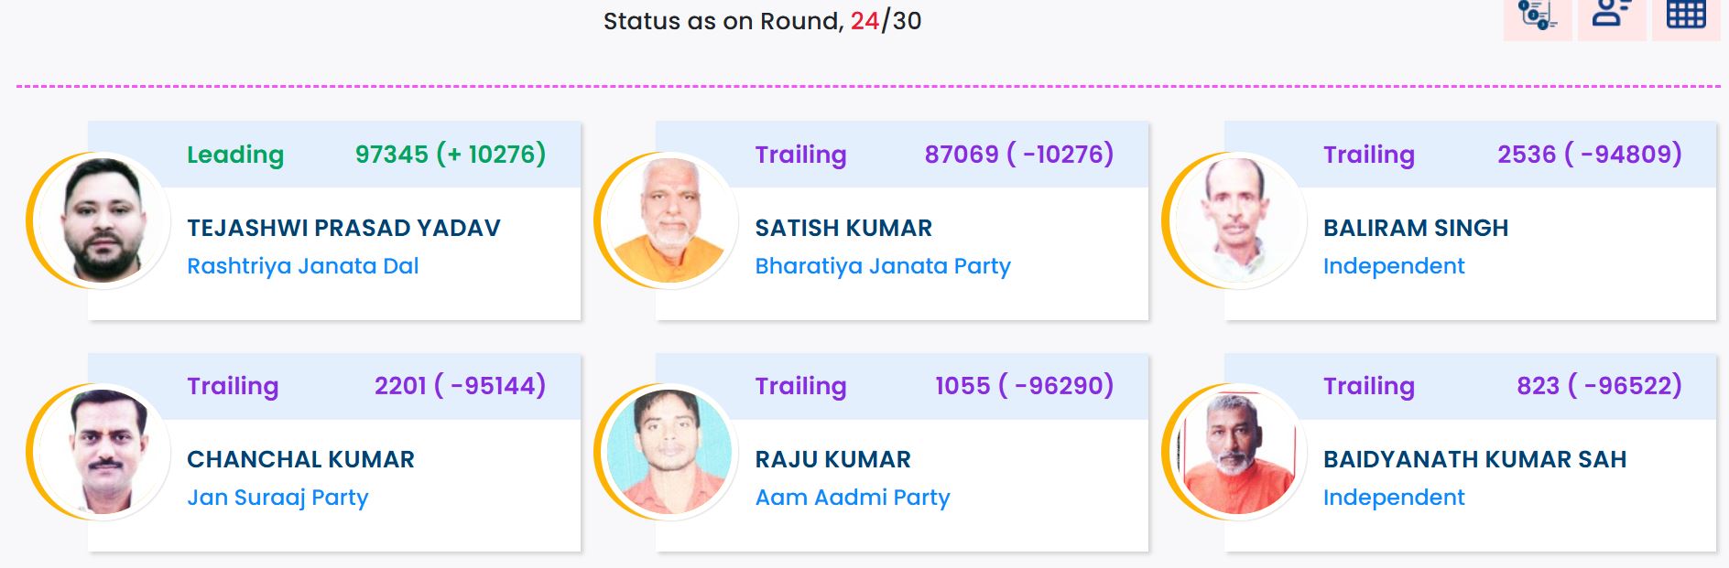Click Baliram Singh's candidate photo

(x=1238, y=220)
